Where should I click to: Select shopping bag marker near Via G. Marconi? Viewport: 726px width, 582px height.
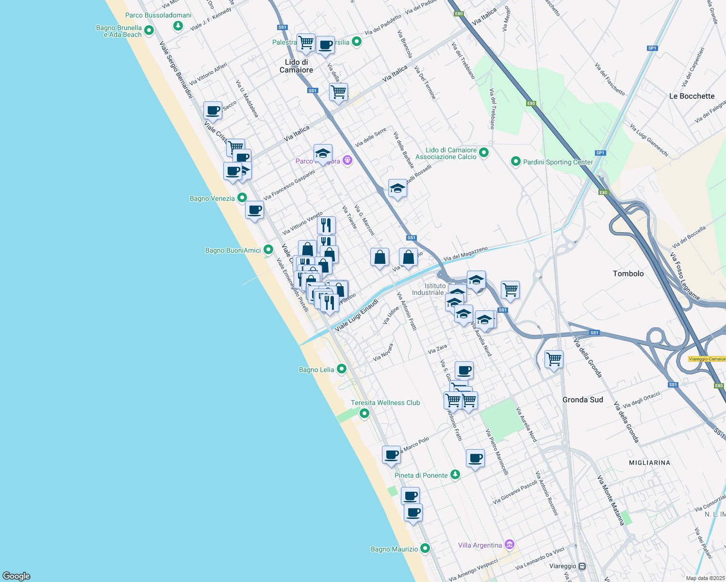point(379,258)
